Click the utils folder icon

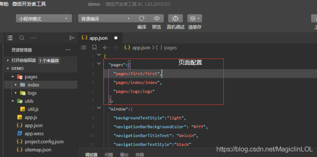20,101
